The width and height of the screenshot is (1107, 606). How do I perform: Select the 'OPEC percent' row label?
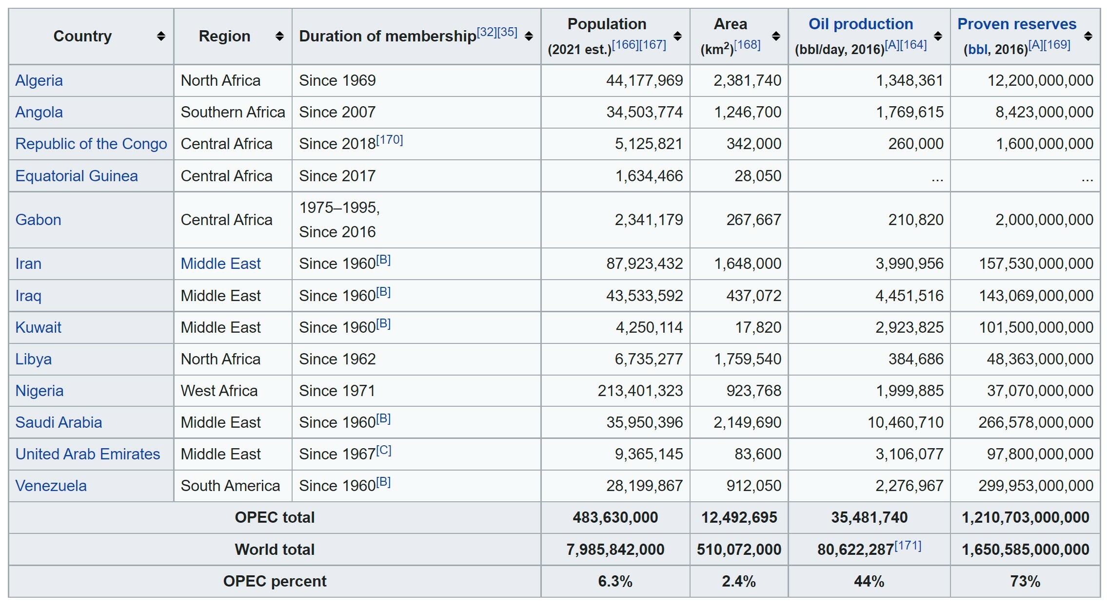tap(275, 581)
